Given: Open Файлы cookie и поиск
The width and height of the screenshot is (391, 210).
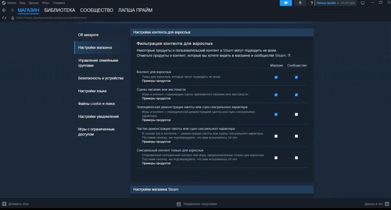Looking at the screenshot, I should (97, 104).
